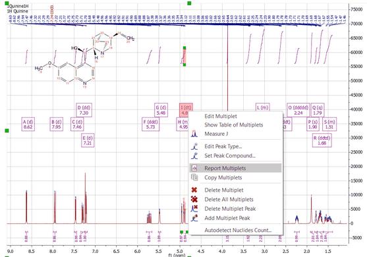Select multiplet label L (m)
The image size is (367, 257).
(262, 107)
